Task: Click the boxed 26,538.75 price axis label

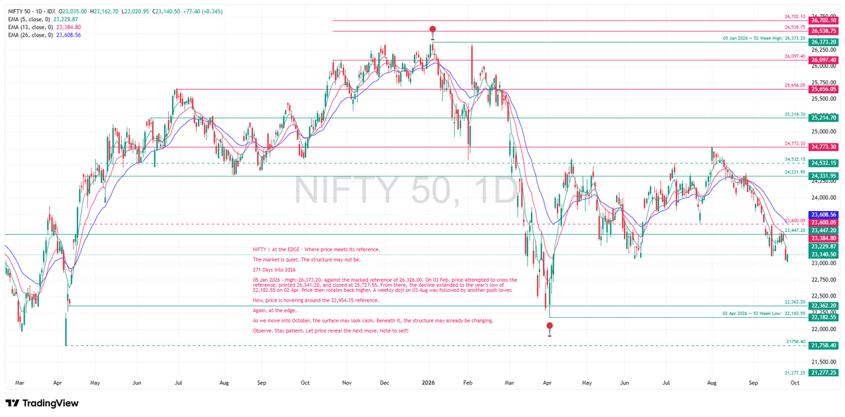Action: [823, 31]
